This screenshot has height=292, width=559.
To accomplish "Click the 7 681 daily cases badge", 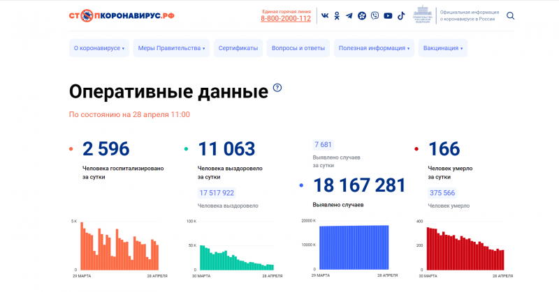I will pyautogui.click(x=323, y=145).
